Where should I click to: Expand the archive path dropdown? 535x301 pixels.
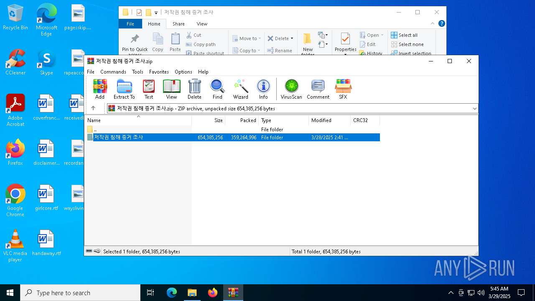[474, 109]
